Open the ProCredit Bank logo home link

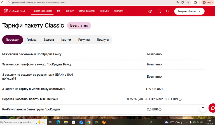point(14,11)
